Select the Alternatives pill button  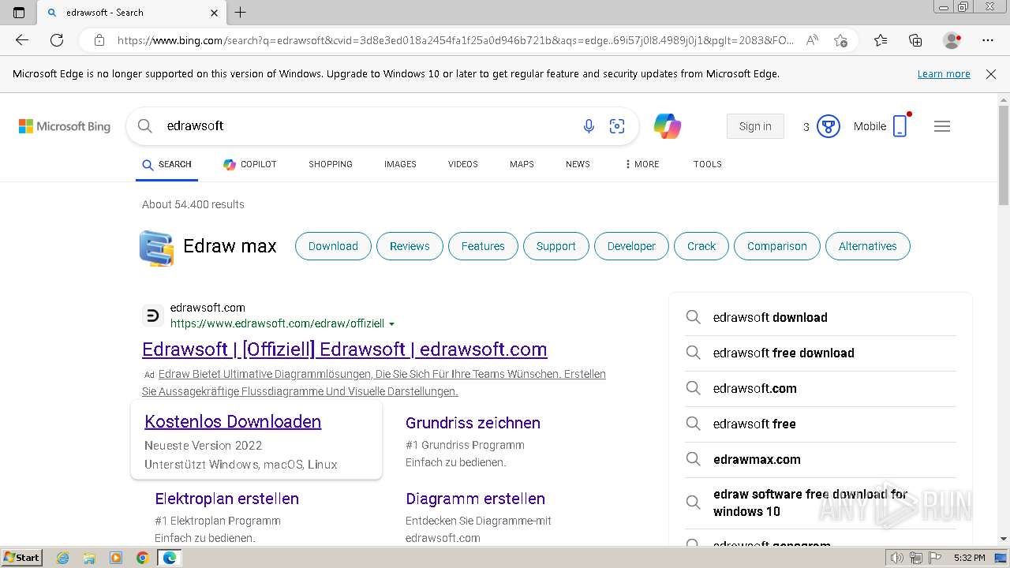(867, 246)
